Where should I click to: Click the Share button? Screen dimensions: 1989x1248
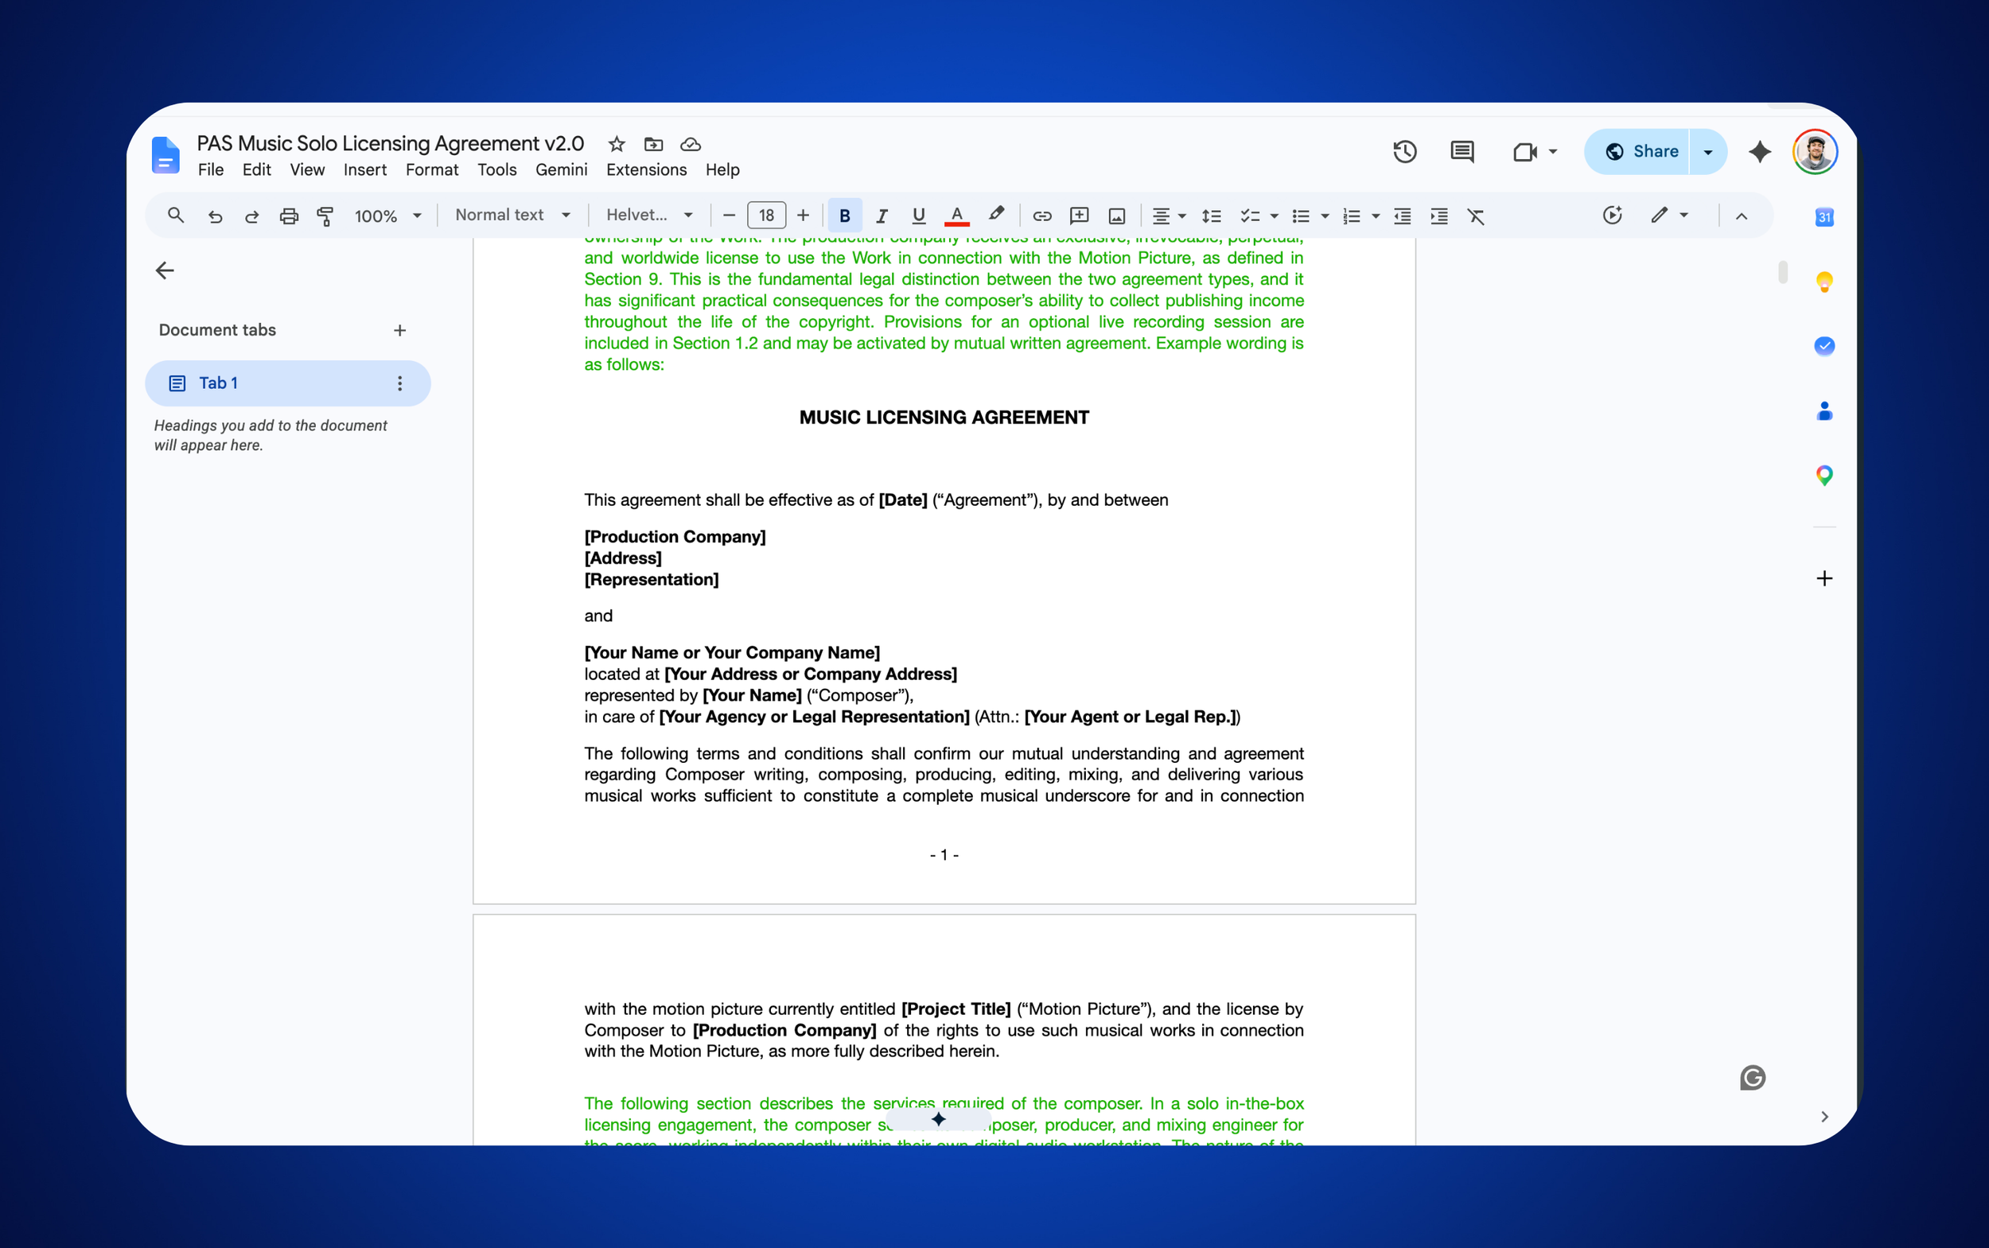pos(1638,152)
